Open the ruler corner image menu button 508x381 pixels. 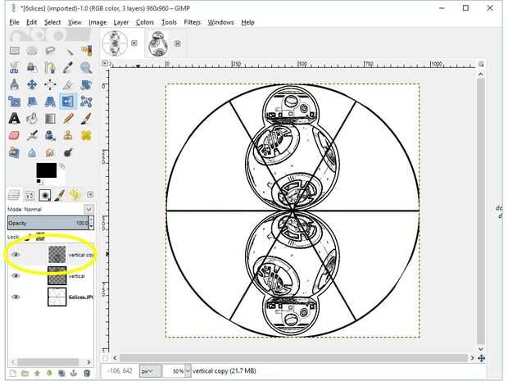pos(105,64)
